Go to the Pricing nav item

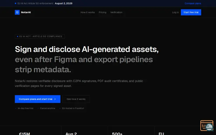(x=103, y=12)
